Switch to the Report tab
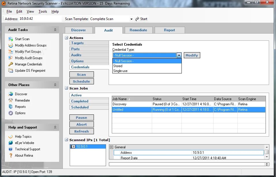This screenshot has height=177, width=276. (x=169, y=30)
